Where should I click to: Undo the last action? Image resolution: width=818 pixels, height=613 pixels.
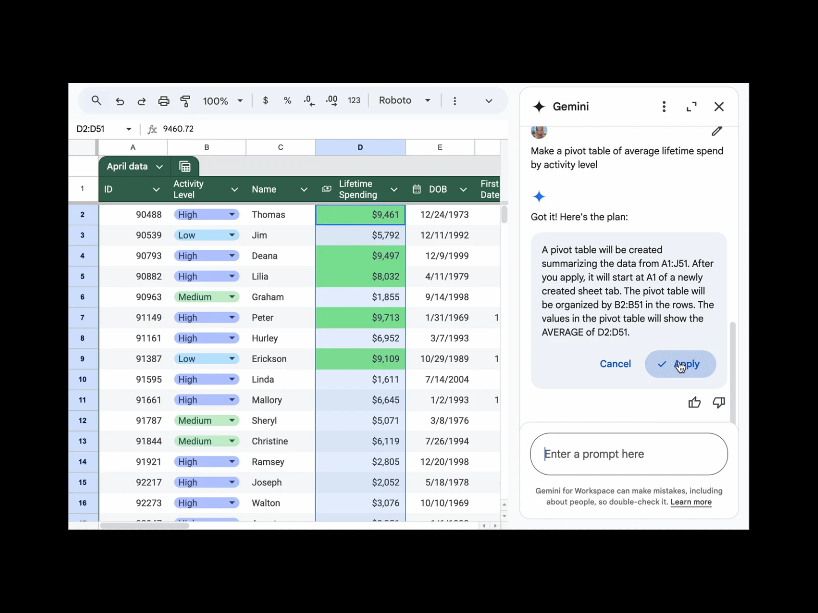120,101
